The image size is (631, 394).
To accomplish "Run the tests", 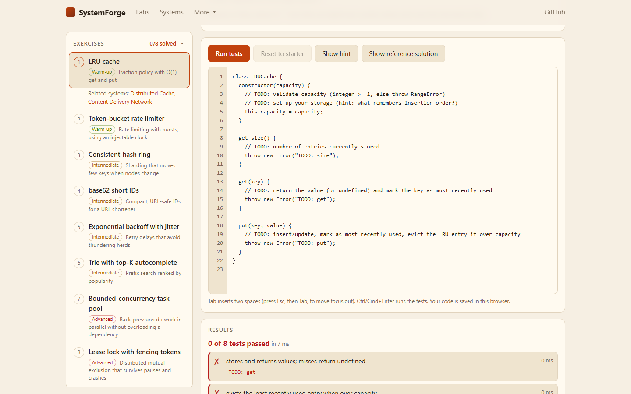I will tap(229, 53).
